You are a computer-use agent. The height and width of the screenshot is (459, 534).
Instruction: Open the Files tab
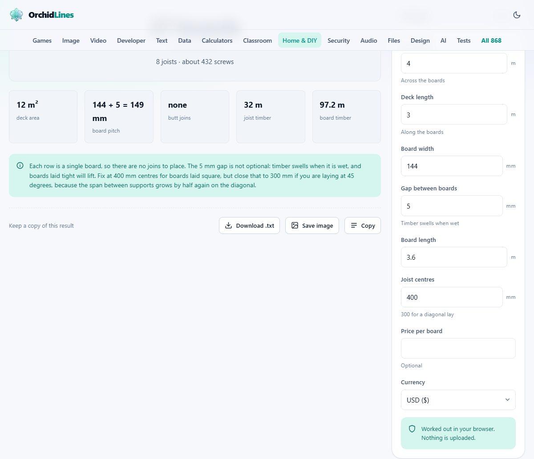[x=394, y=40]
